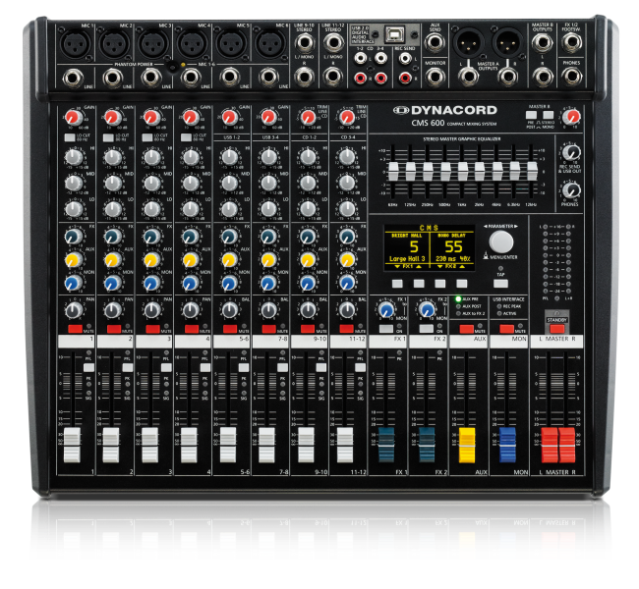Click the PHONES volume knob

(x=571, y=190)
